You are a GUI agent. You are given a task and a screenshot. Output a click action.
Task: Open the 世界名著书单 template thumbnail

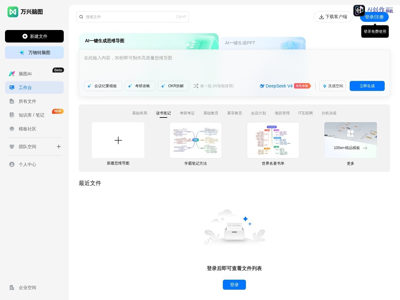(273, 140)
